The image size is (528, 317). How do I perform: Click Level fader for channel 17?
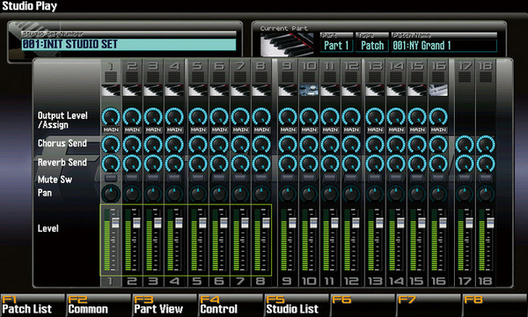469,223
